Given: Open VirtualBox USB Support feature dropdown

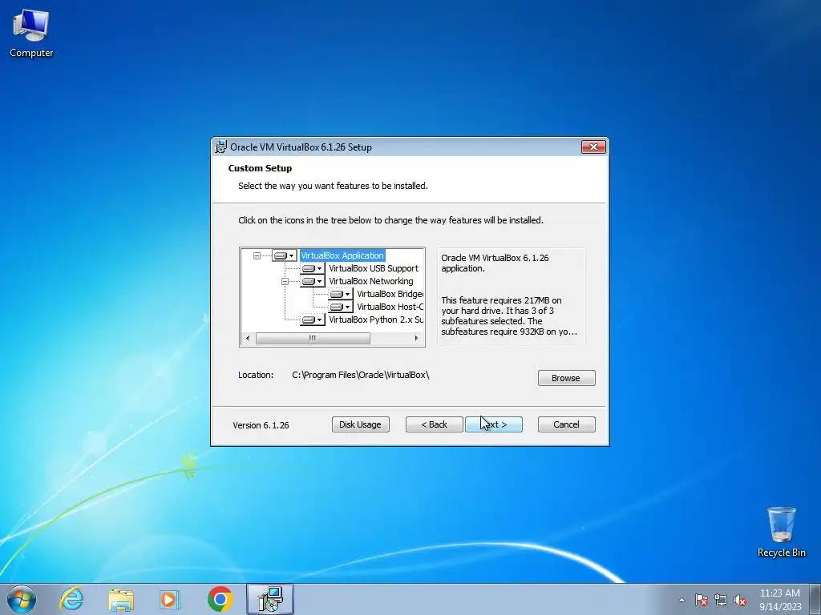Looking at the screenshot, I should click(313, 268).
